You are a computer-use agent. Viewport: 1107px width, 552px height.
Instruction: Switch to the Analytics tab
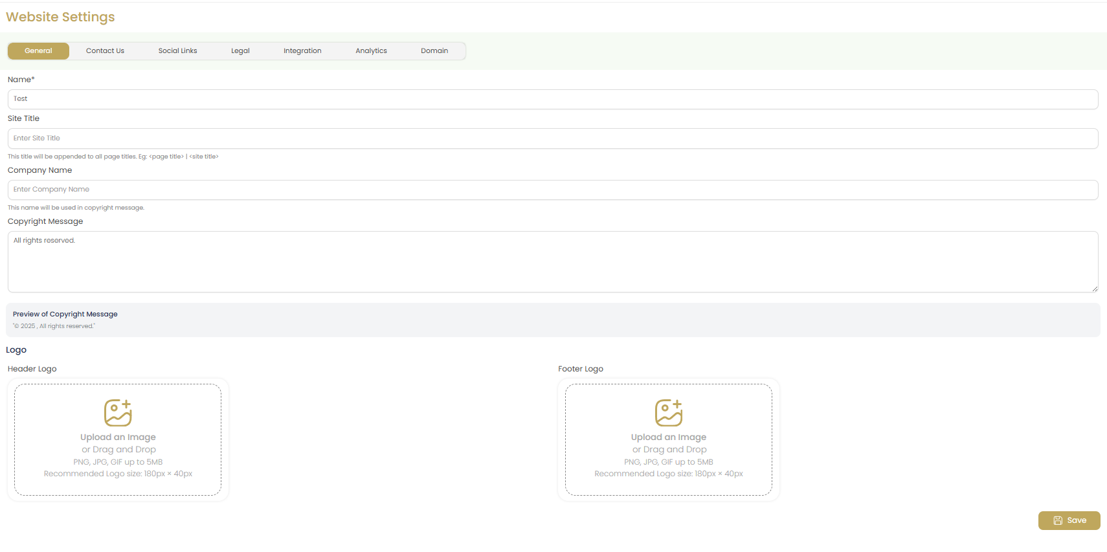pyautogui.click(x=371, y=51)
